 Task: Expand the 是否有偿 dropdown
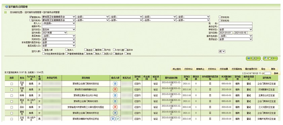click(x=58, y=36)
